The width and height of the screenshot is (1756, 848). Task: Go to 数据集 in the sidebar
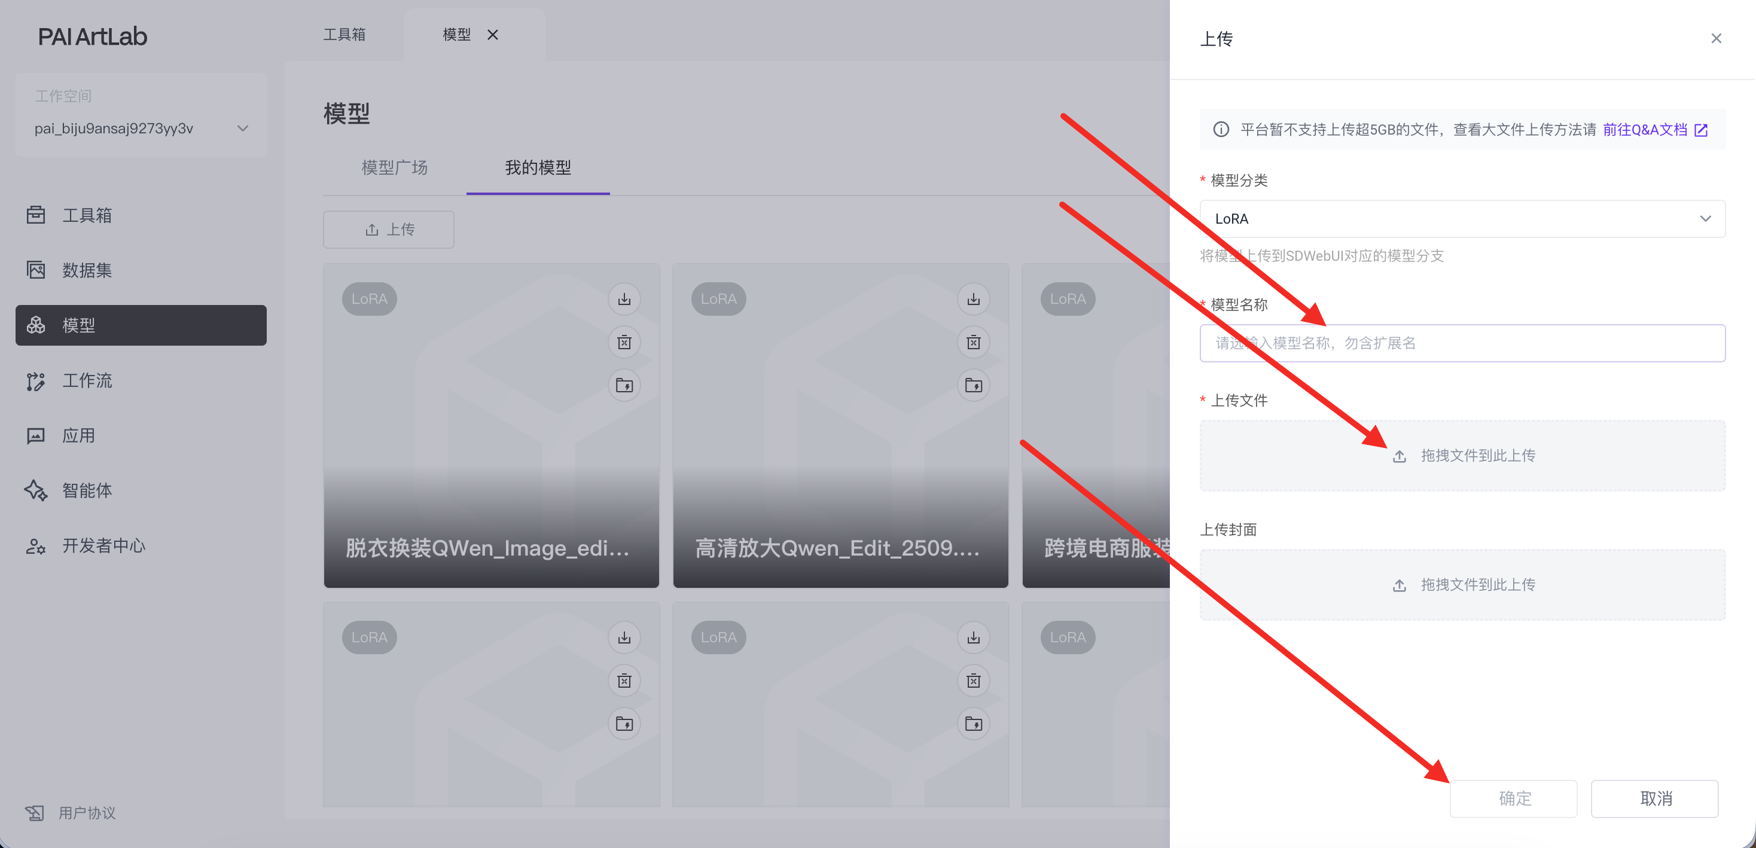[x=141, y=270]
